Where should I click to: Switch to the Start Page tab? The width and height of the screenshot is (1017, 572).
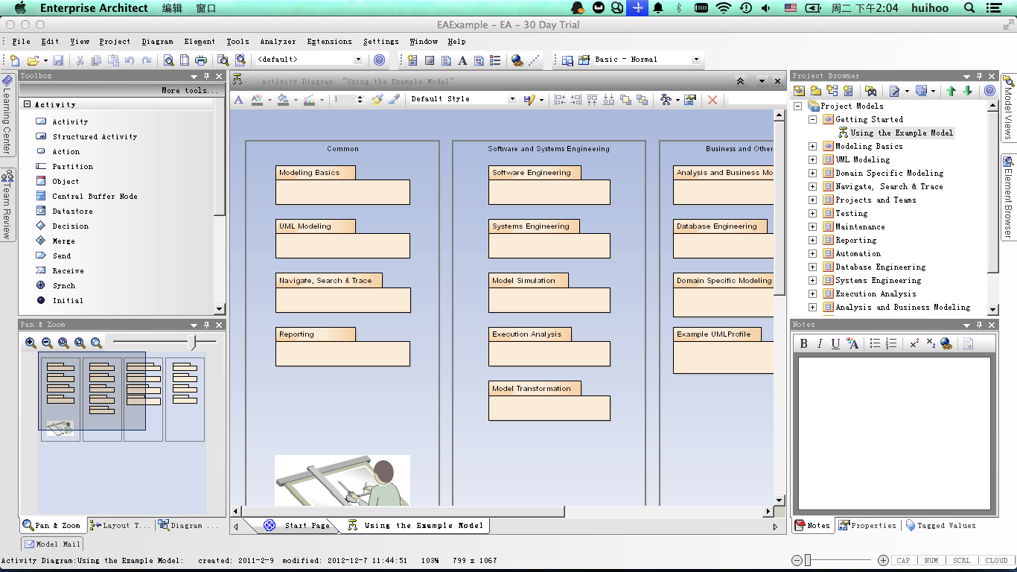click(x=306, y=526)
